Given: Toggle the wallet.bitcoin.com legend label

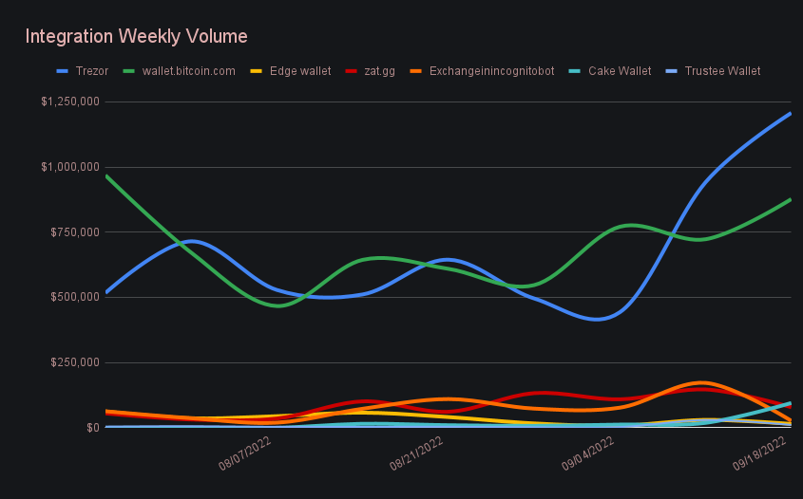Looking at the screenshot, I should 188,71.
